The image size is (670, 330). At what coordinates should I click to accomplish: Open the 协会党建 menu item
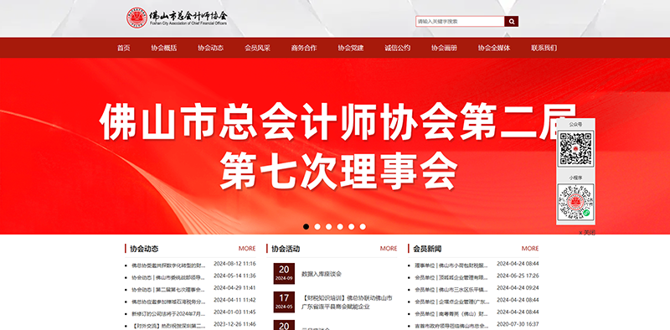coord(350,48)
